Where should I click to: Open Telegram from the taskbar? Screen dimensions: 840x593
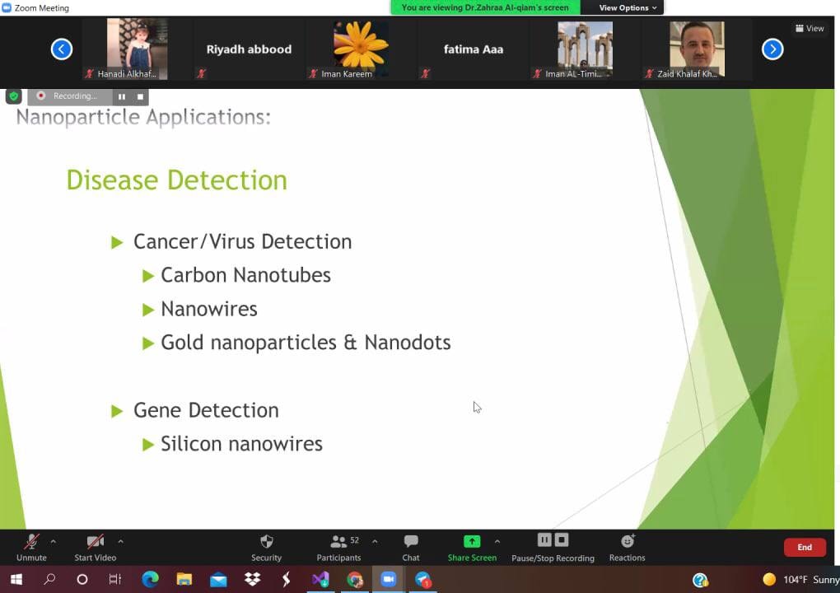423,580
